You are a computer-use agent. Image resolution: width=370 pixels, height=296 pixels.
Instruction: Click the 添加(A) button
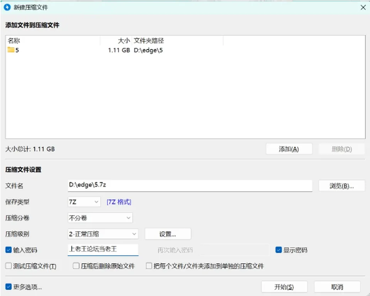289,149
